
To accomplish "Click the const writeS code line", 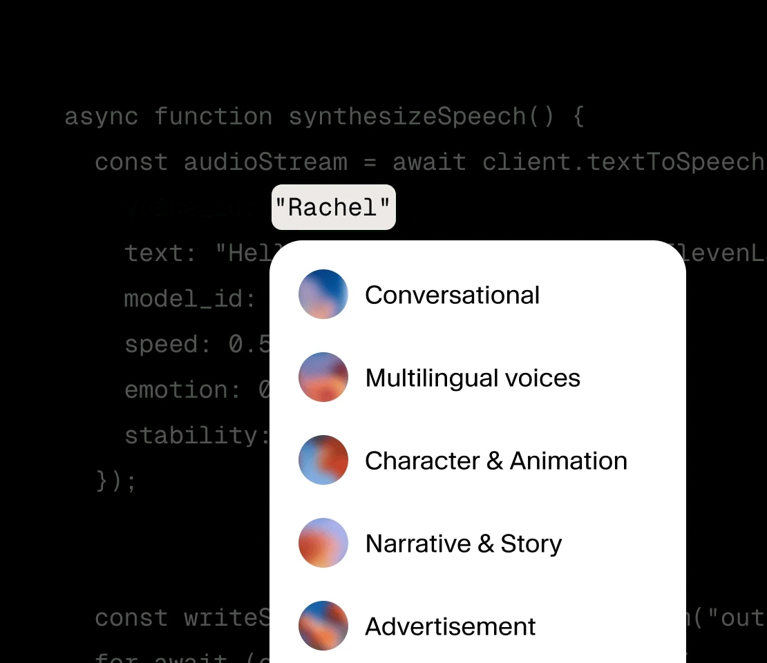I will 181,617.
